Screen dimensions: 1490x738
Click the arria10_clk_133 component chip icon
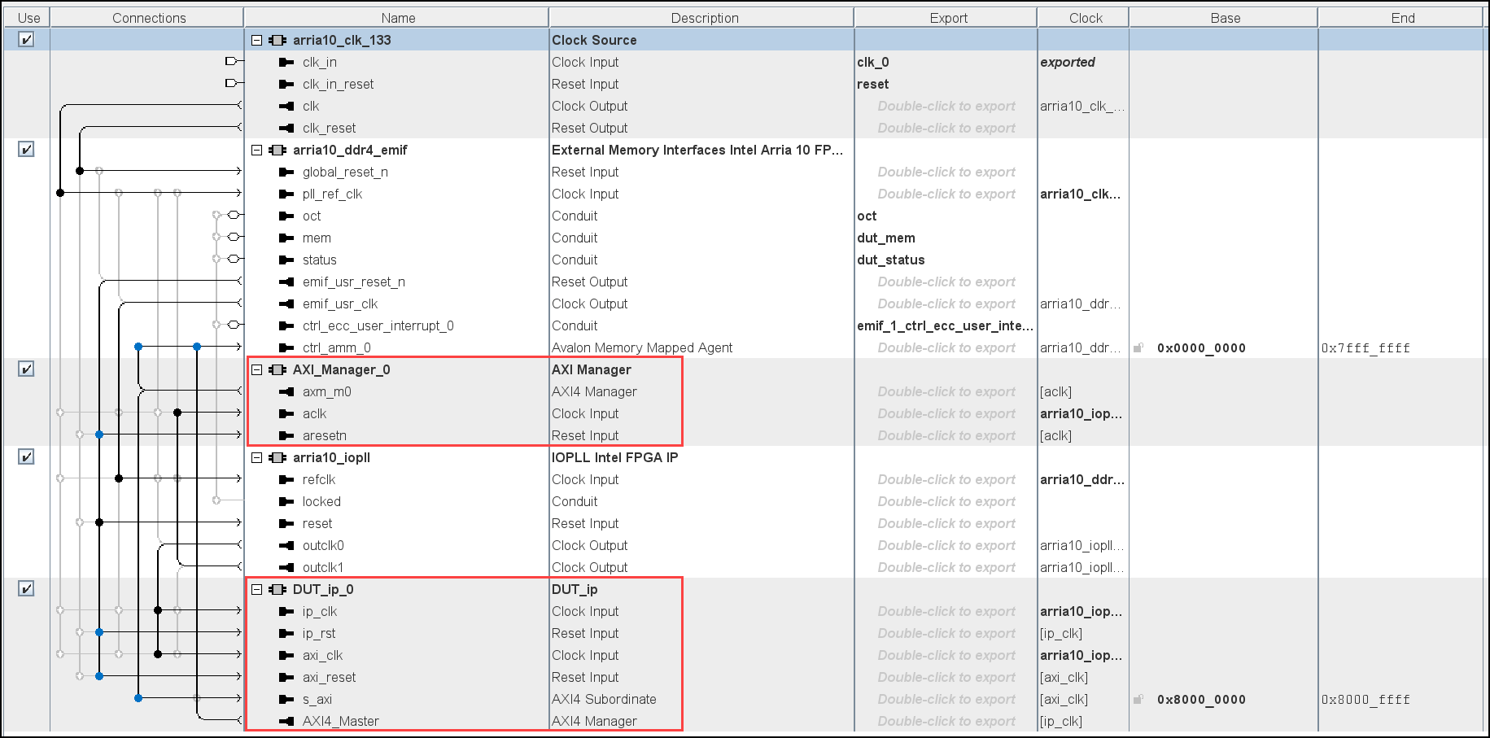pos(277,40)
